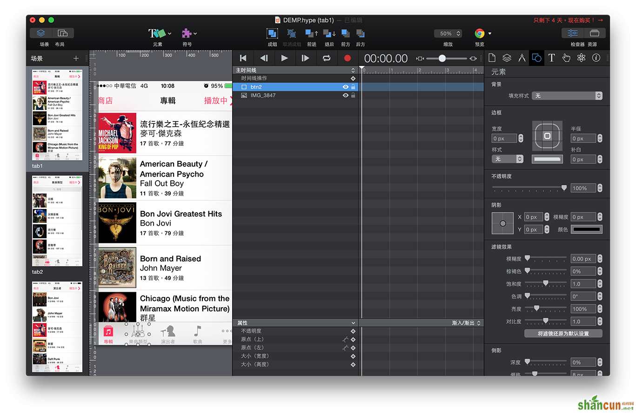Adjust the 饱和度 saturation slider
The image size is (636, 413).
[546, 283]
